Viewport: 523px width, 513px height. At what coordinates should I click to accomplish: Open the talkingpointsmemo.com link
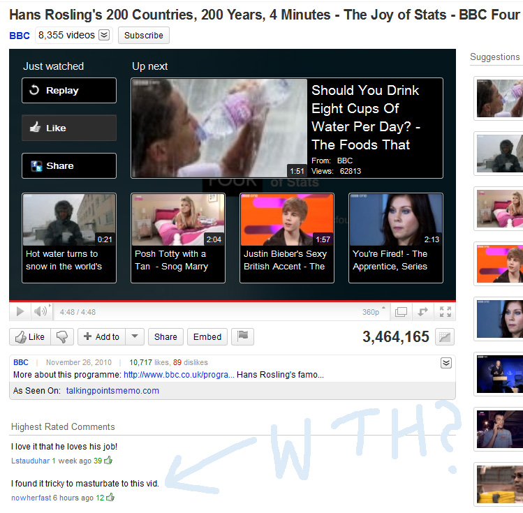(x=112, y=391)
